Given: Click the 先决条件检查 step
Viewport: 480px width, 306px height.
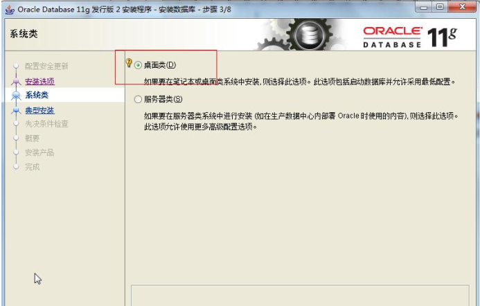Looking at the screenshot, I should (46, 124).
